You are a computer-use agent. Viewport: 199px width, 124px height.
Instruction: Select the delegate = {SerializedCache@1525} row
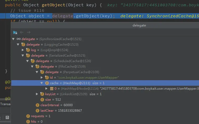click(105, 56)
